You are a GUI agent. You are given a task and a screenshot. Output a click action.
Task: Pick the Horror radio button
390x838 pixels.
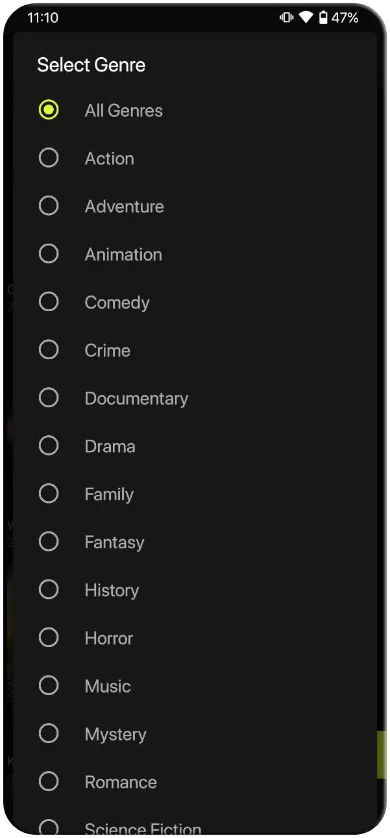point(49,638)
